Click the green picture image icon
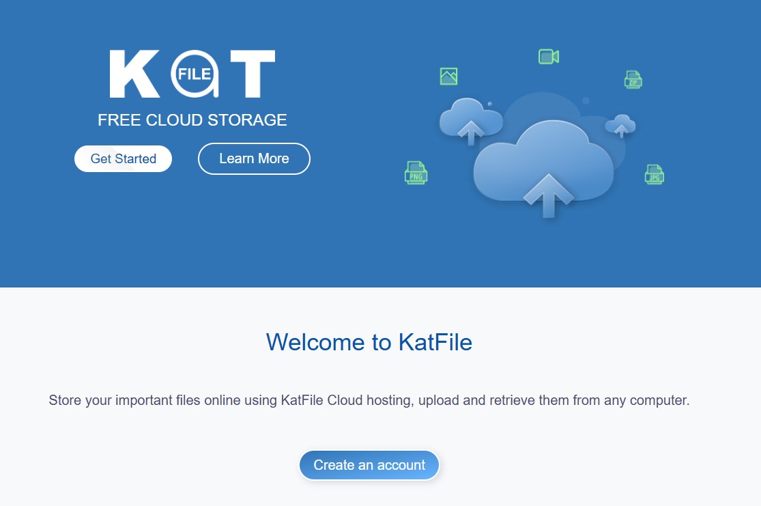 click(x=448, y=76)
